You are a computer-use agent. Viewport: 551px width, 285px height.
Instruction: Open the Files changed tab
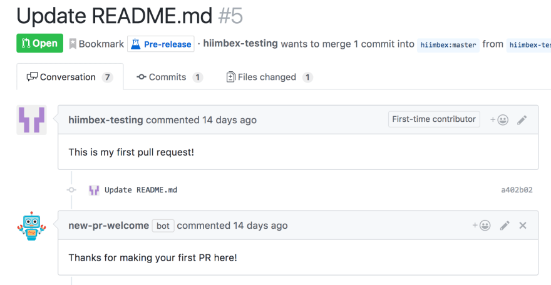coord(269,77)
